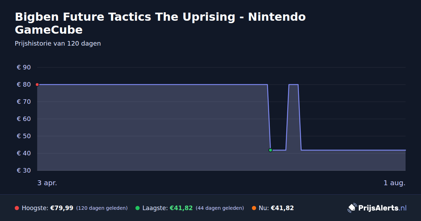Click the € 60 axis label

point(24,119)
